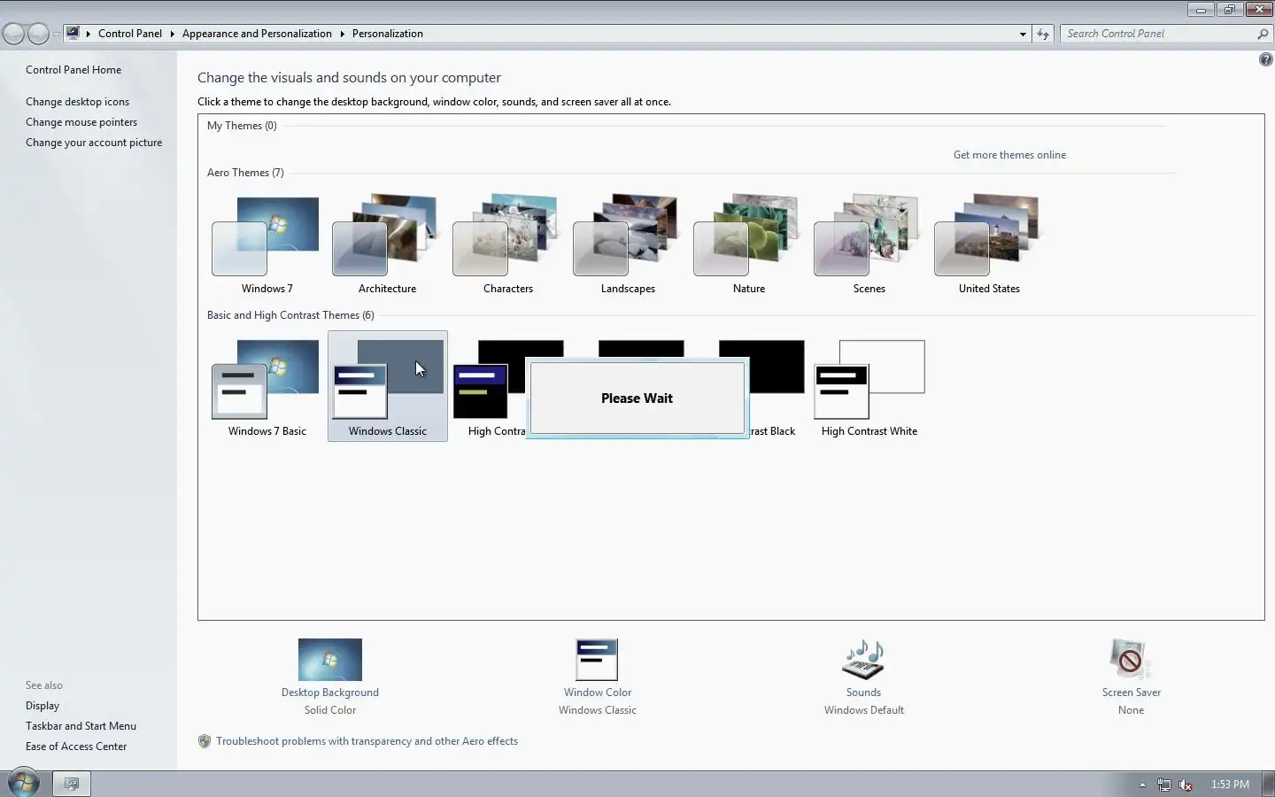Viewport: 1275px width, 797px height.
Task: Go to Control Panel breadcrumb
Action: click(130, 34)
